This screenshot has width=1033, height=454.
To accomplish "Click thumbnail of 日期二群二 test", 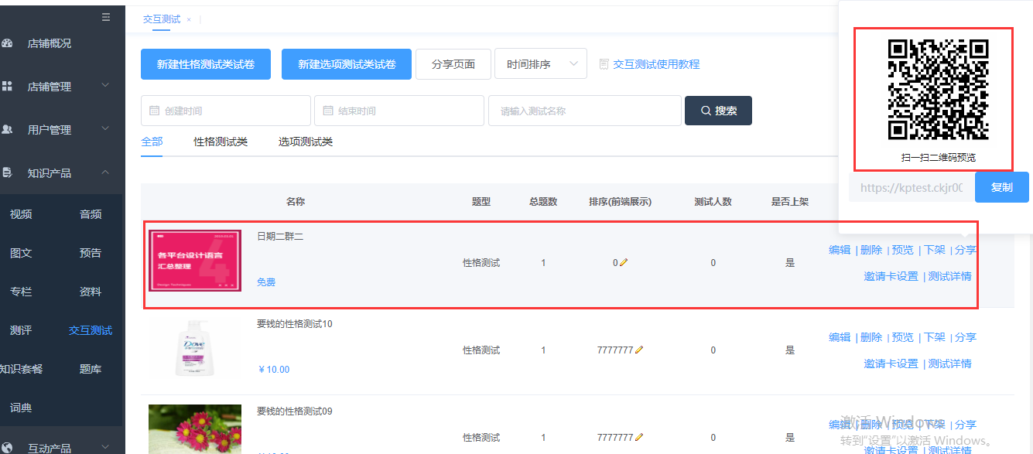I will [x=195, y=261].
